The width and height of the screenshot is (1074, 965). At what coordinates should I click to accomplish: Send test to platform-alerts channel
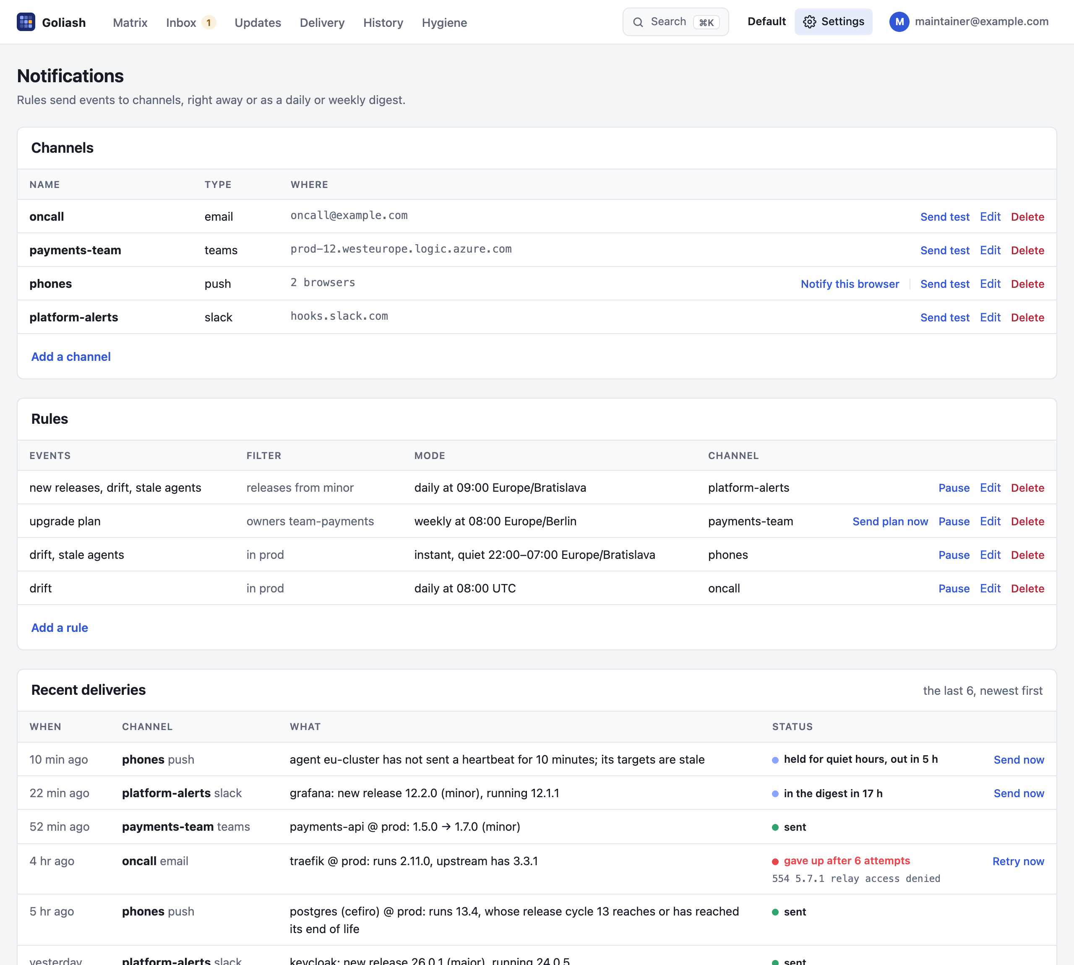click(x=945, y=318)
